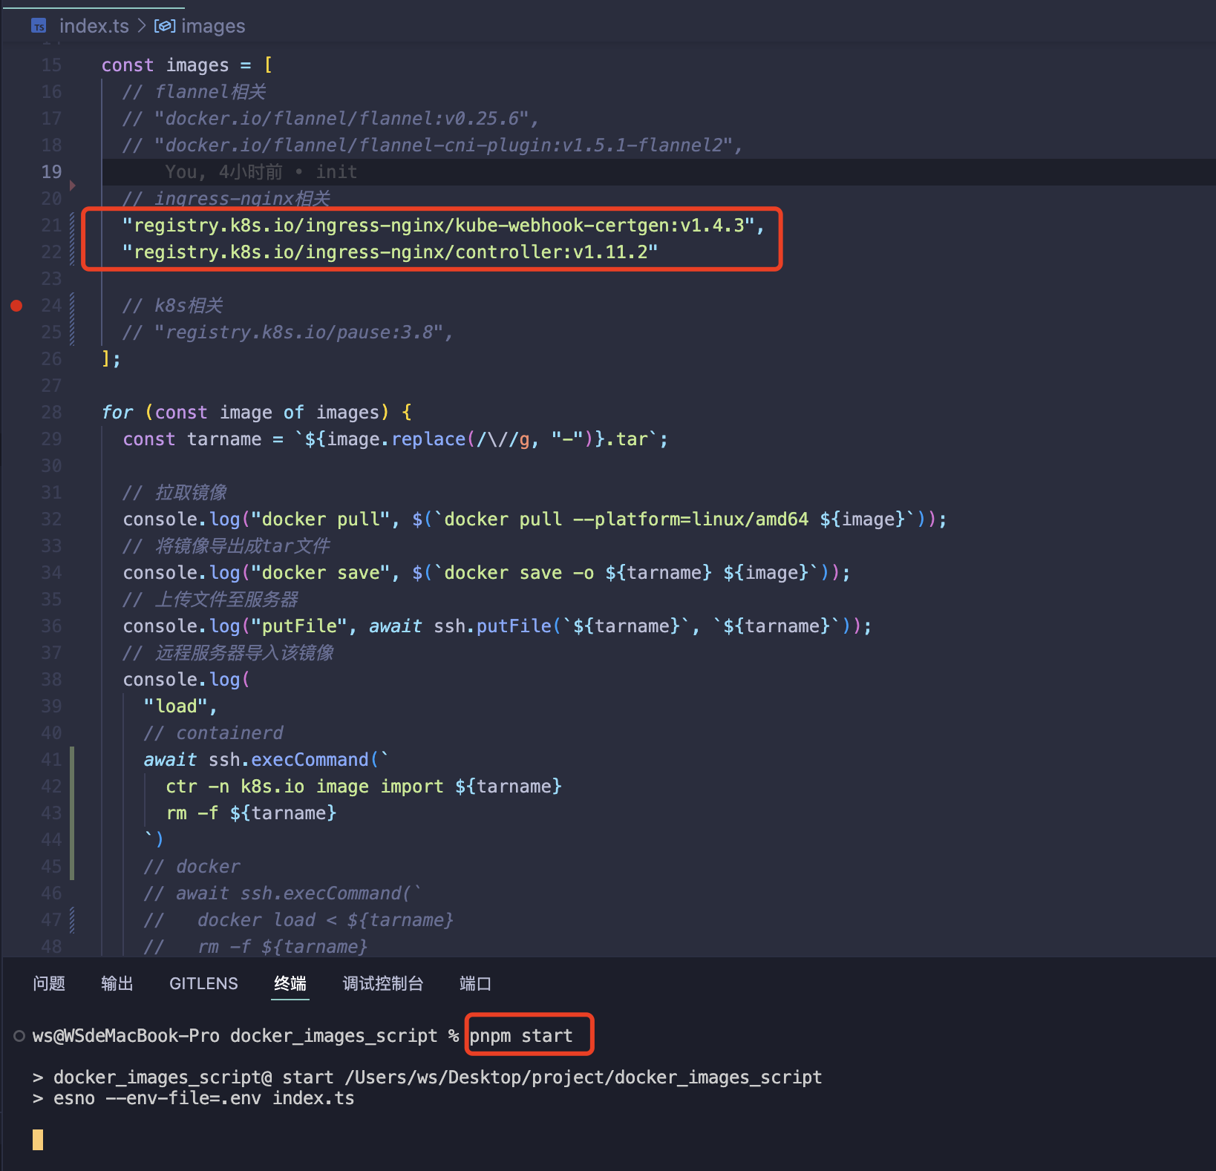Click the TypeScript file icon in breadcrumb

[39, 27]
